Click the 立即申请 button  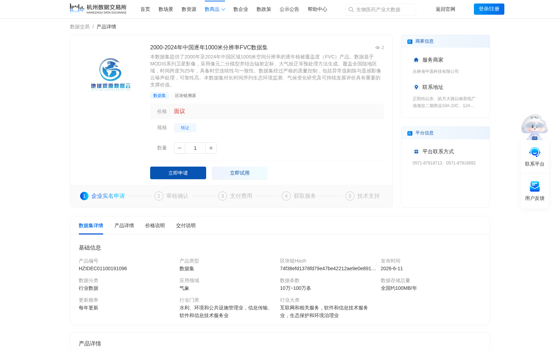[x=178, y=173]
